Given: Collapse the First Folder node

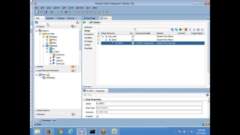Looking at the screenshot, I should pyautogui.click(x=40, y=34).
